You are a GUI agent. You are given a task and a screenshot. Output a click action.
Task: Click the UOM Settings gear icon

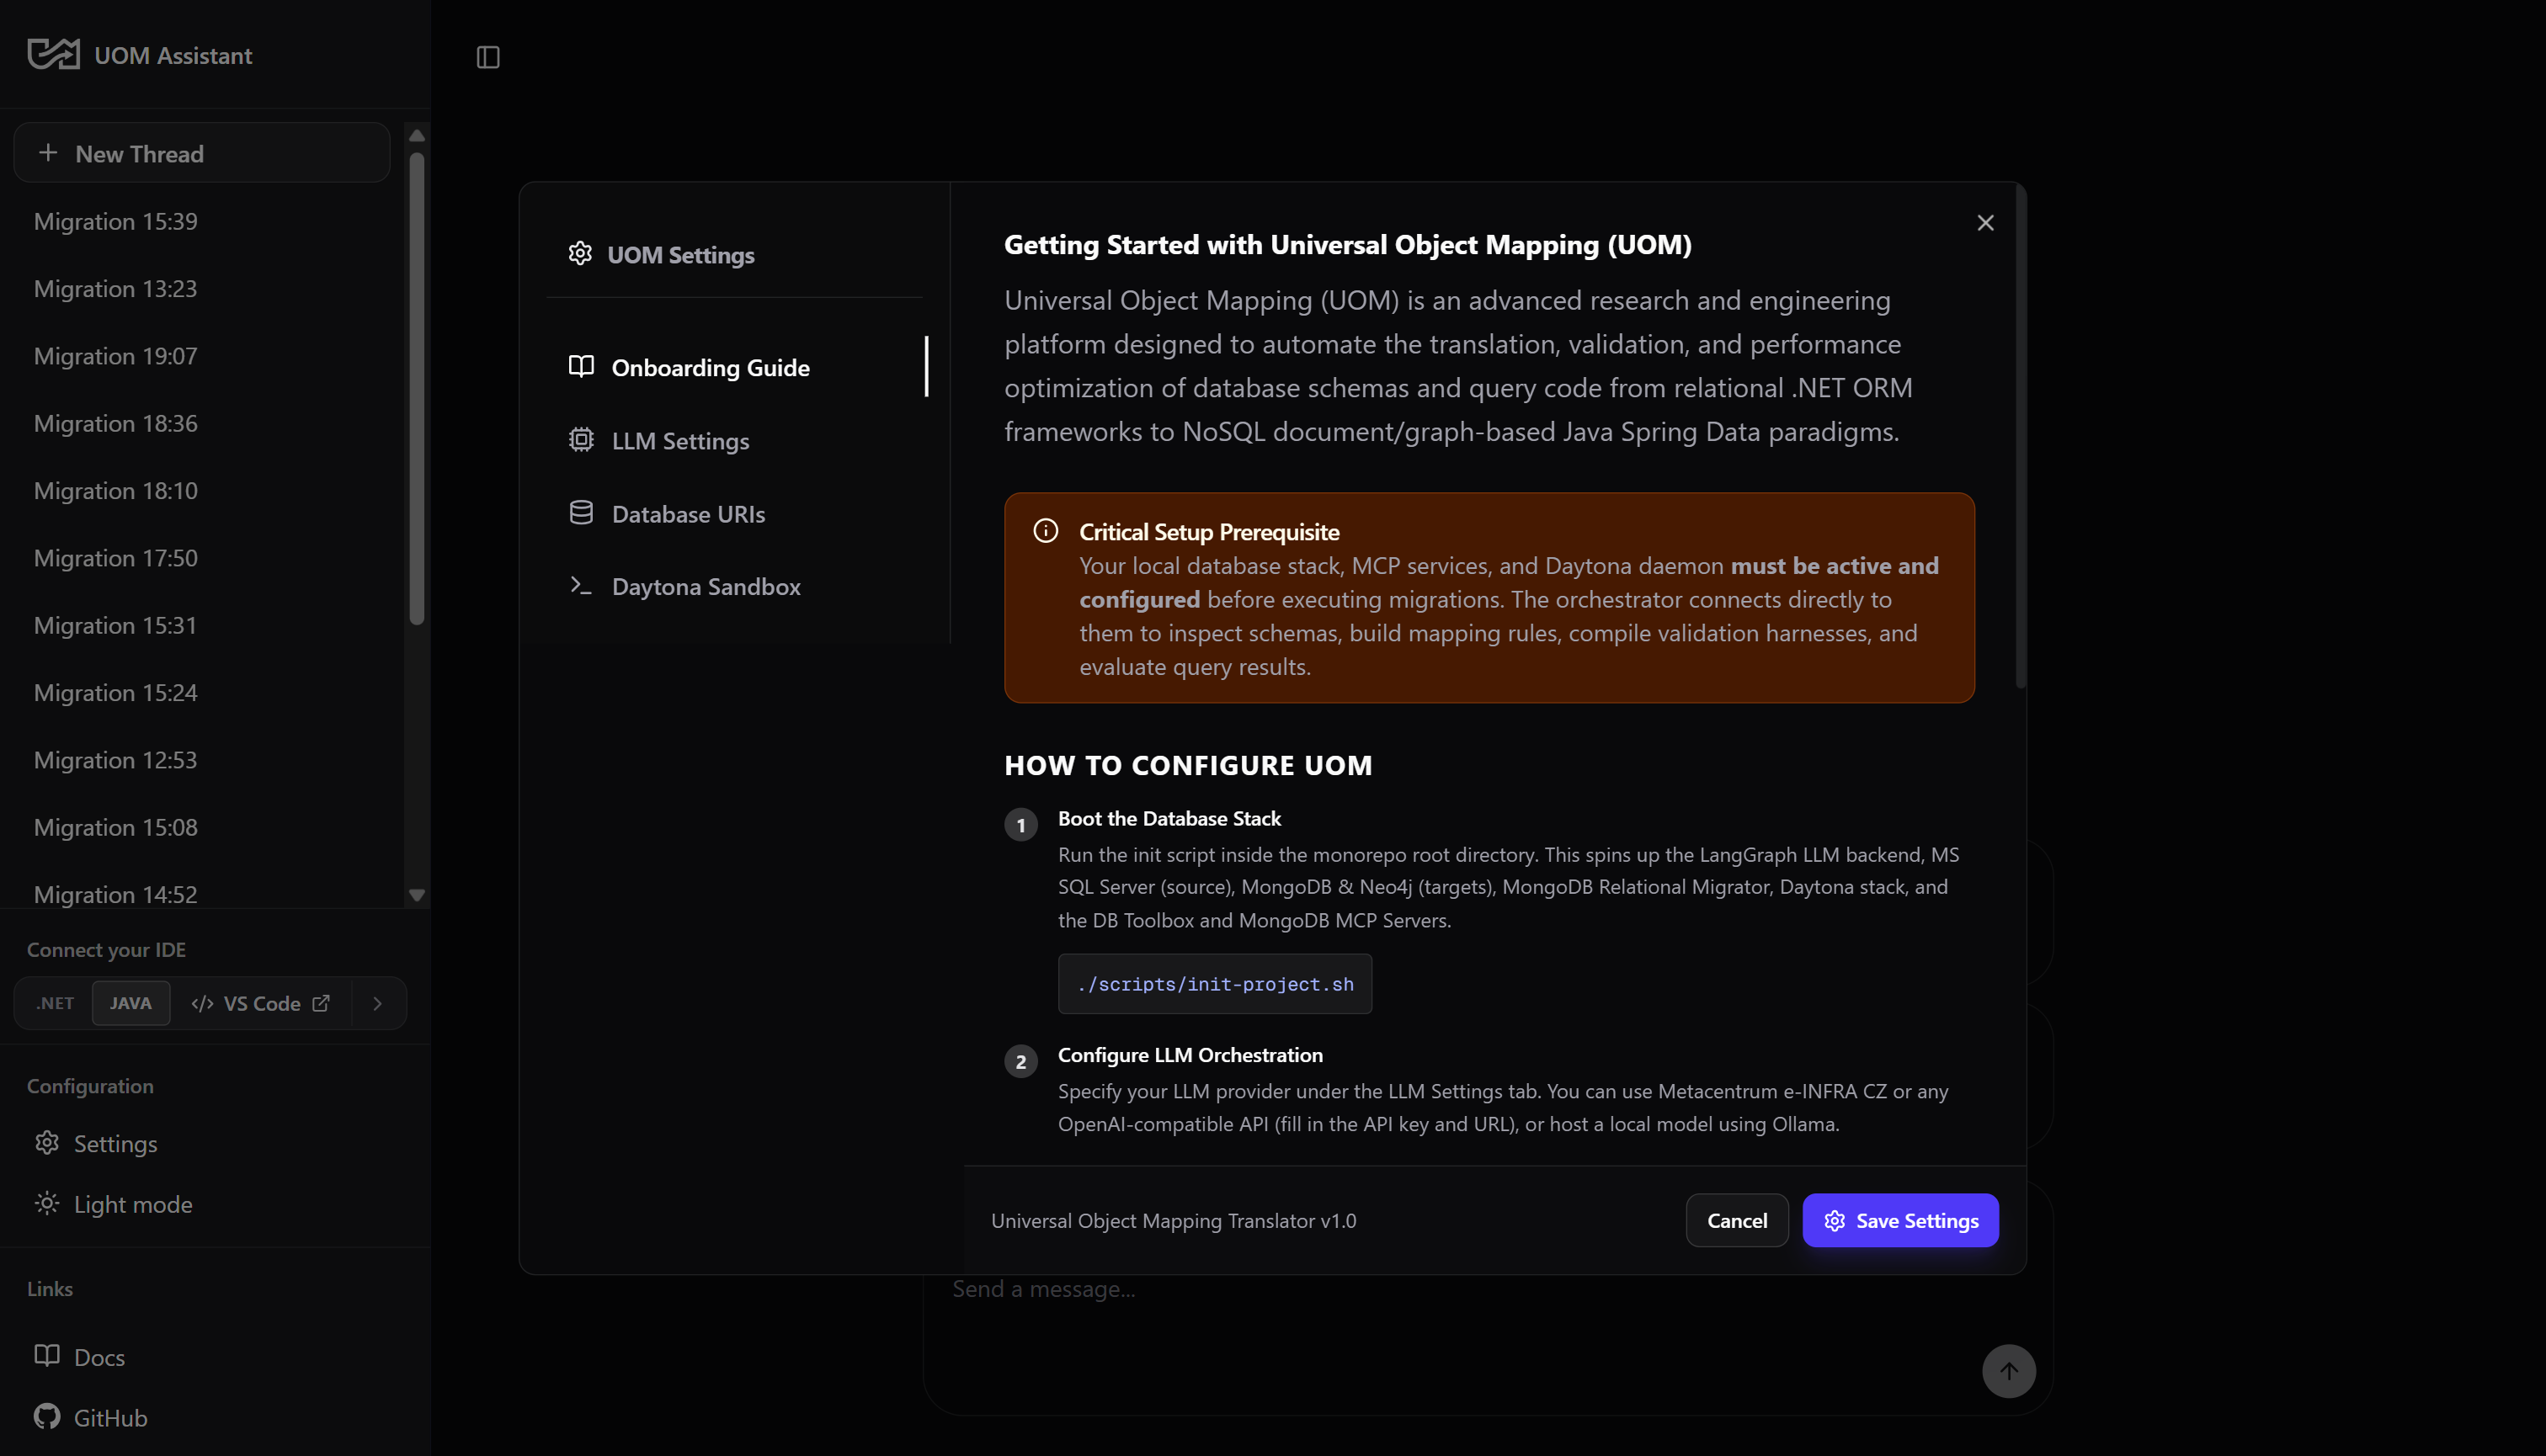click(580, 254)
